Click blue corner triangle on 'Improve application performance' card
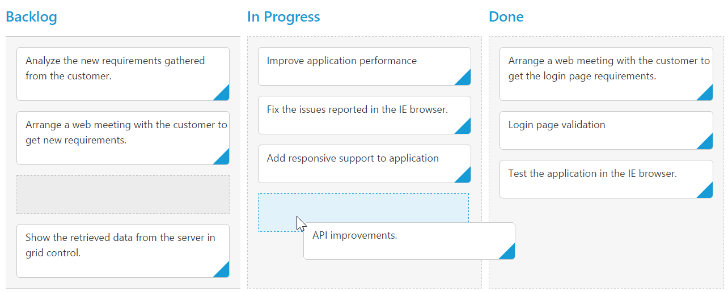The image size is (728, 292). 465,80
